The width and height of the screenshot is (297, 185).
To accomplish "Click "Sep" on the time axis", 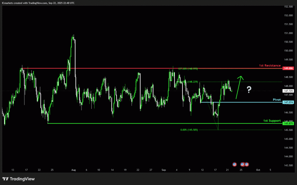I will pyautogui.click(x=164, y=170).
